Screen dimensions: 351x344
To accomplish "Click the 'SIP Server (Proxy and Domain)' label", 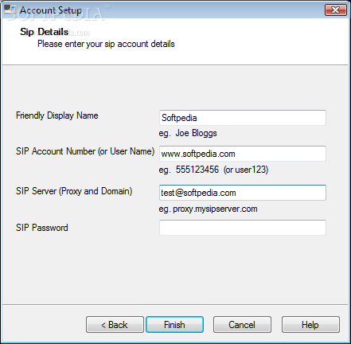I will coord(74,191).
